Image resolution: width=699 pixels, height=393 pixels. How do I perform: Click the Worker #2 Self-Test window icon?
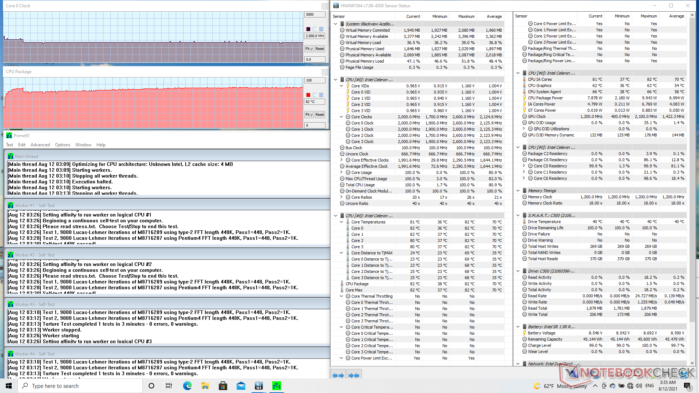[x=11, y=255]
